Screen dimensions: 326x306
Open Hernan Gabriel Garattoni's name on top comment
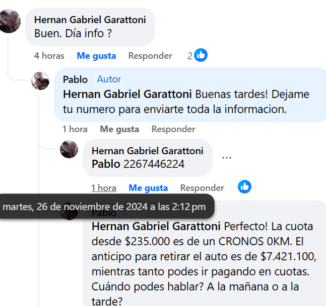point(90,20)
